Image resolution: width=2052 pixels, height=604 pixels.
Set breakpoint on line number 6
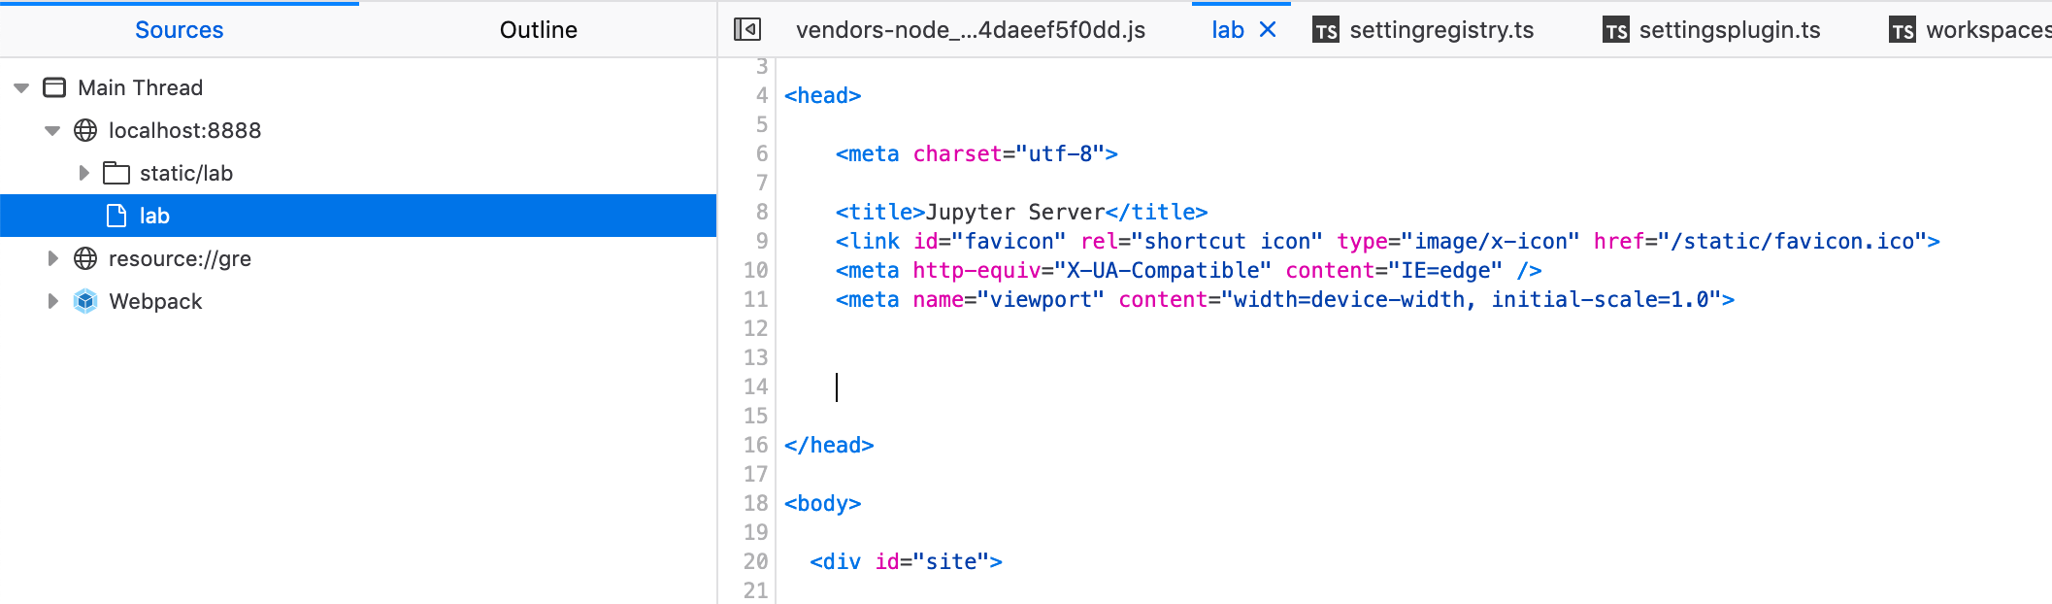(762, 153)
